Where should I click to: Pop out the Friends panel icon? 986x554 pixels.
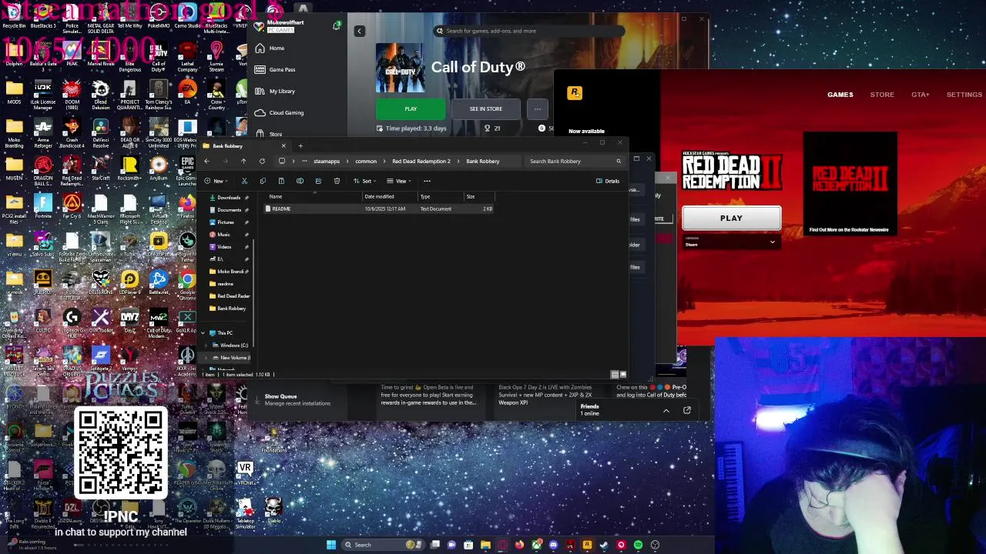[687, 410]
